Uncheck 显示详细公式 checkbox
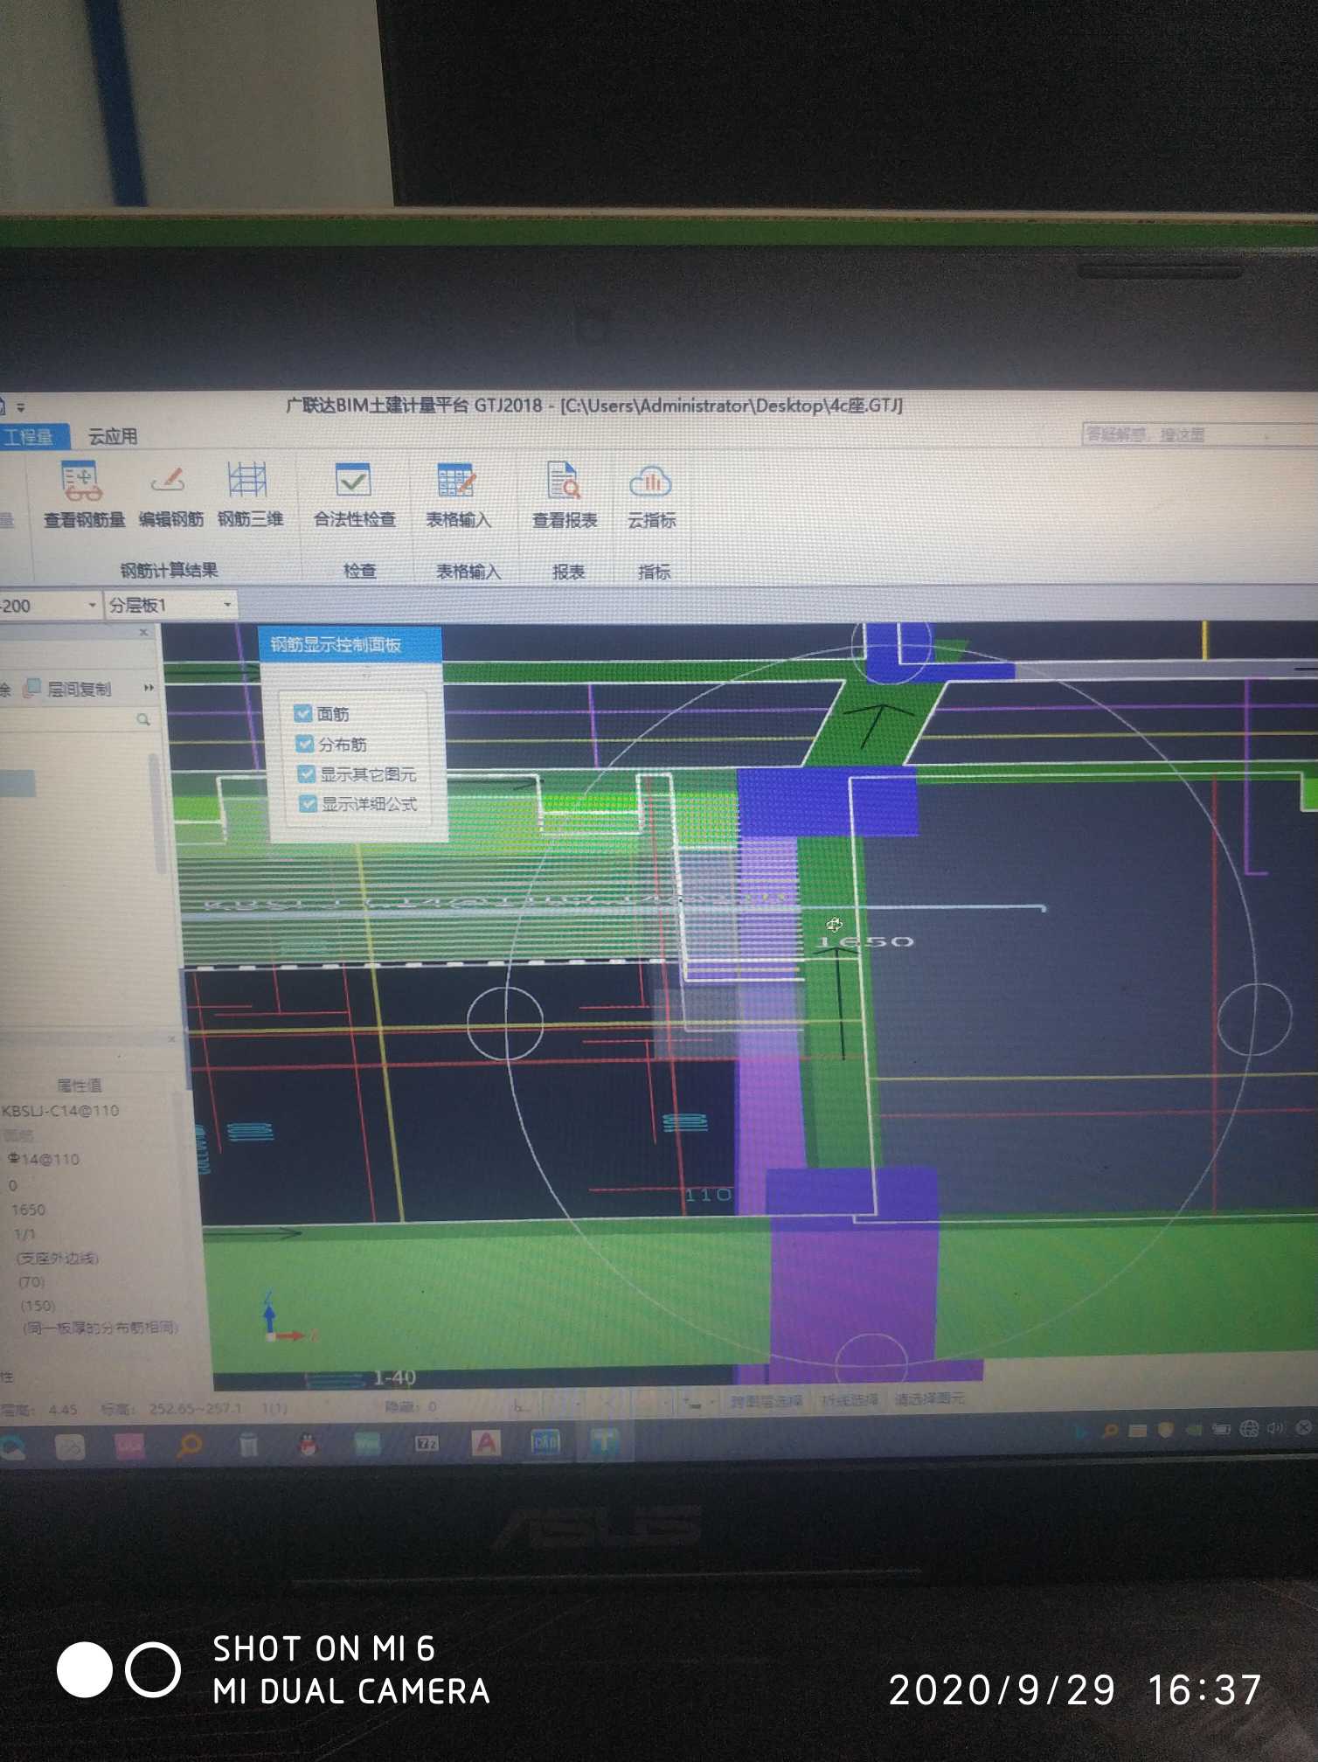This screenshot has width=1318, height=1762. click(308, 803)
